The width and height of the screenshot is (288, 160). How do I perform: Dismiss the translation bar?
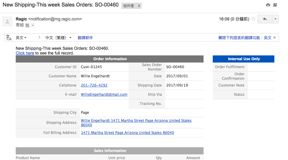(x=274, y=38)
